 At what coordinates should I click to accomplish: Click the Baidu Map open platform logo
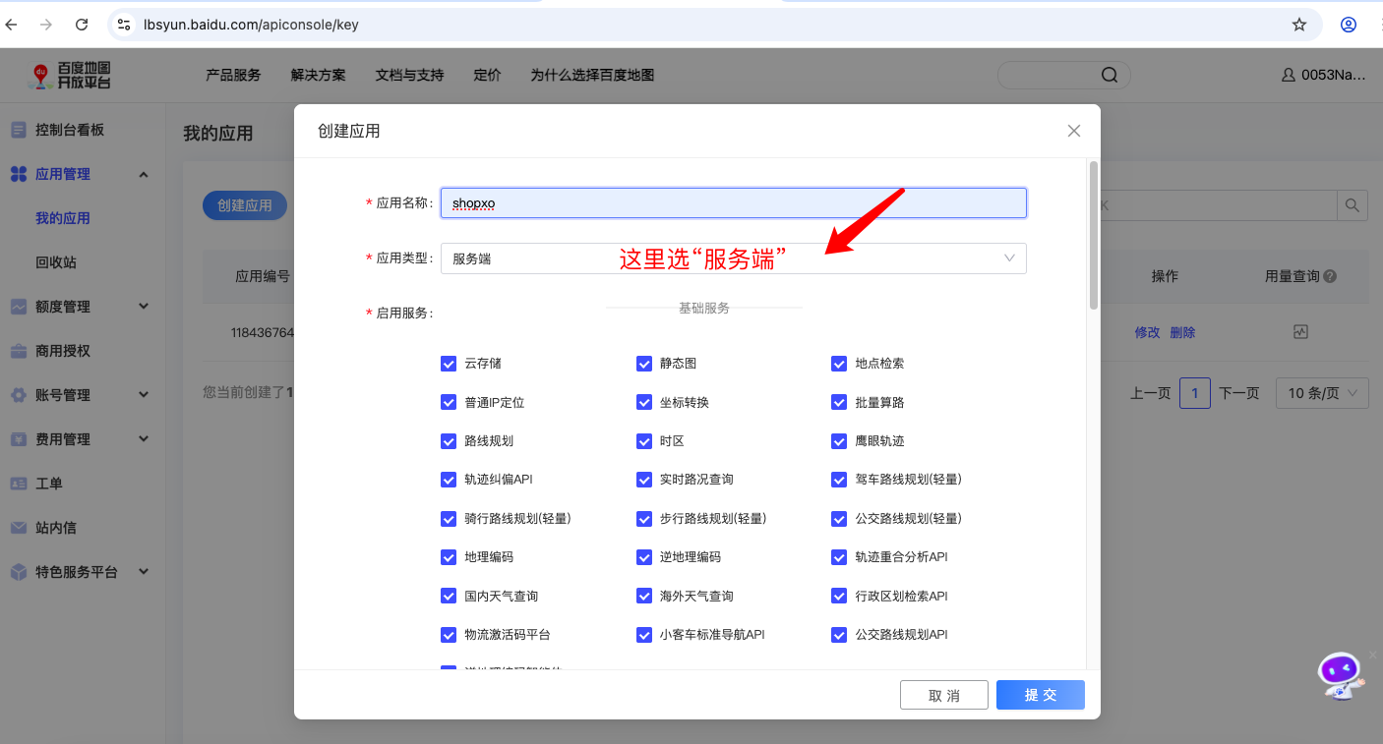pyautogui.click(x=69, y=75)
